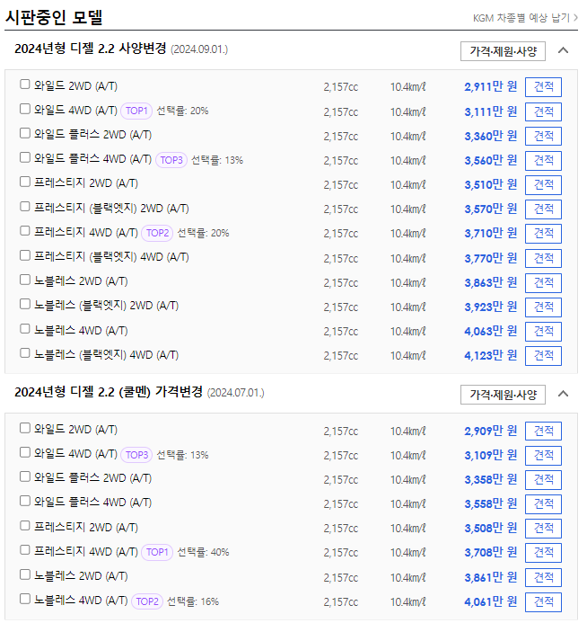Click the 프레스티지 (블랙엣지) 2WD (A/T) label
Image resolution: width=587 pixels, height=632 pixels.
click(111, 209)
